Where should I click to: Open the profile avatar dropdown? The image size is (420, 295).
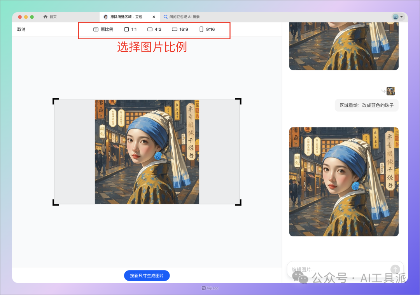point(398,17)
